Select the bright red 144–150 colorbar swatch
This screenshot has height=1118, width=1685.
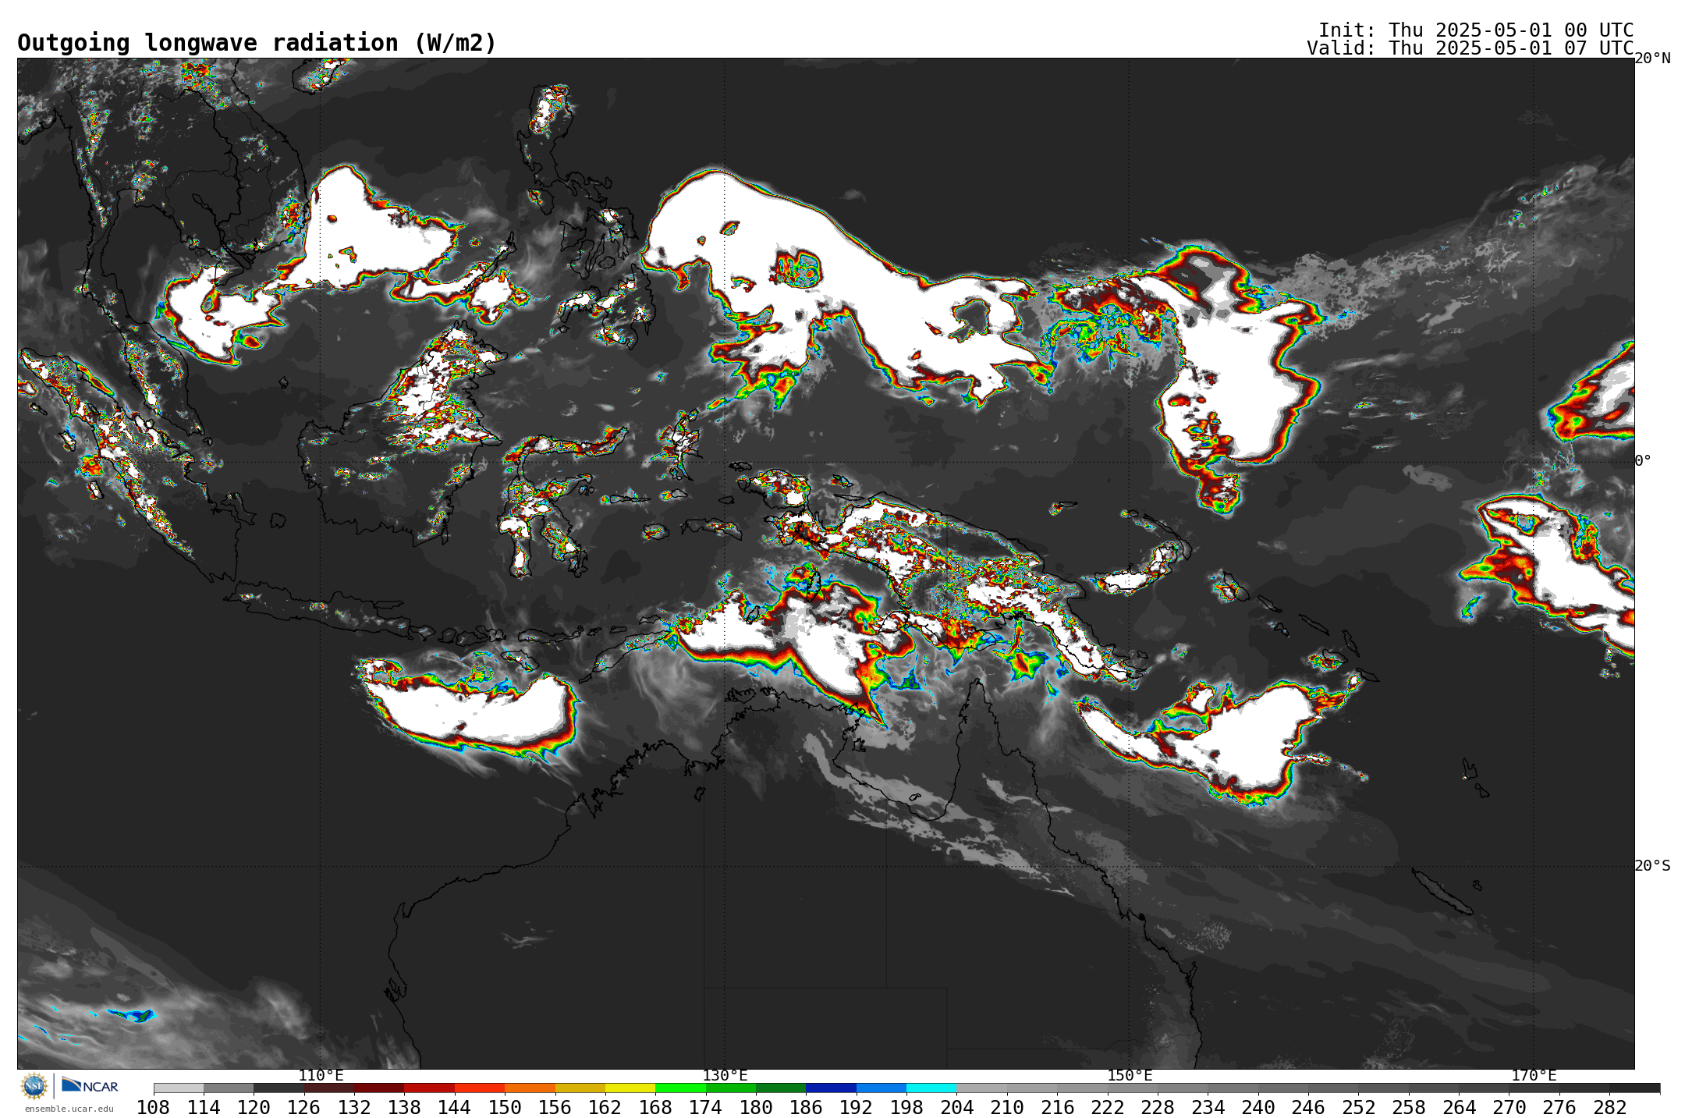pos(480,1088)
